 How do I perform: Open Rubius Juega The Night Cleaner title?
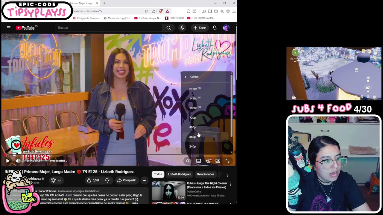(x=207, y=185)
